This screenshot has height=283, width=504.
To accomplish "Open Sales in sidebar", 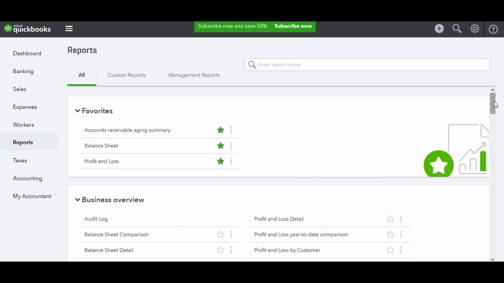I will pos(19,89).
